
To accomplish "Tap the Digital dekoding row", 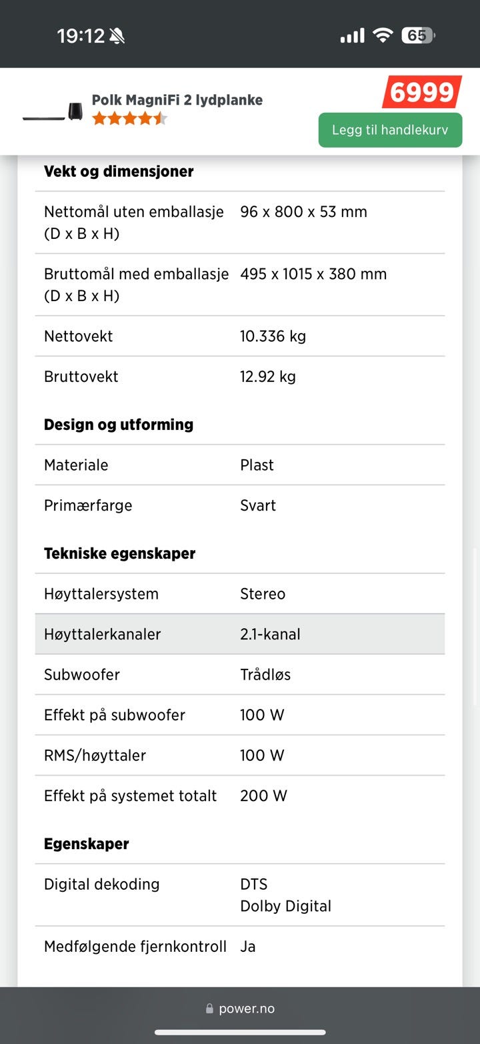I will [x=240, y=894].
